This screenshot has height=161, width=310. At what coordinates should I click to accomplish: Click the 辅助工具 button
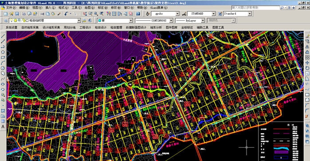pos(202,27)
